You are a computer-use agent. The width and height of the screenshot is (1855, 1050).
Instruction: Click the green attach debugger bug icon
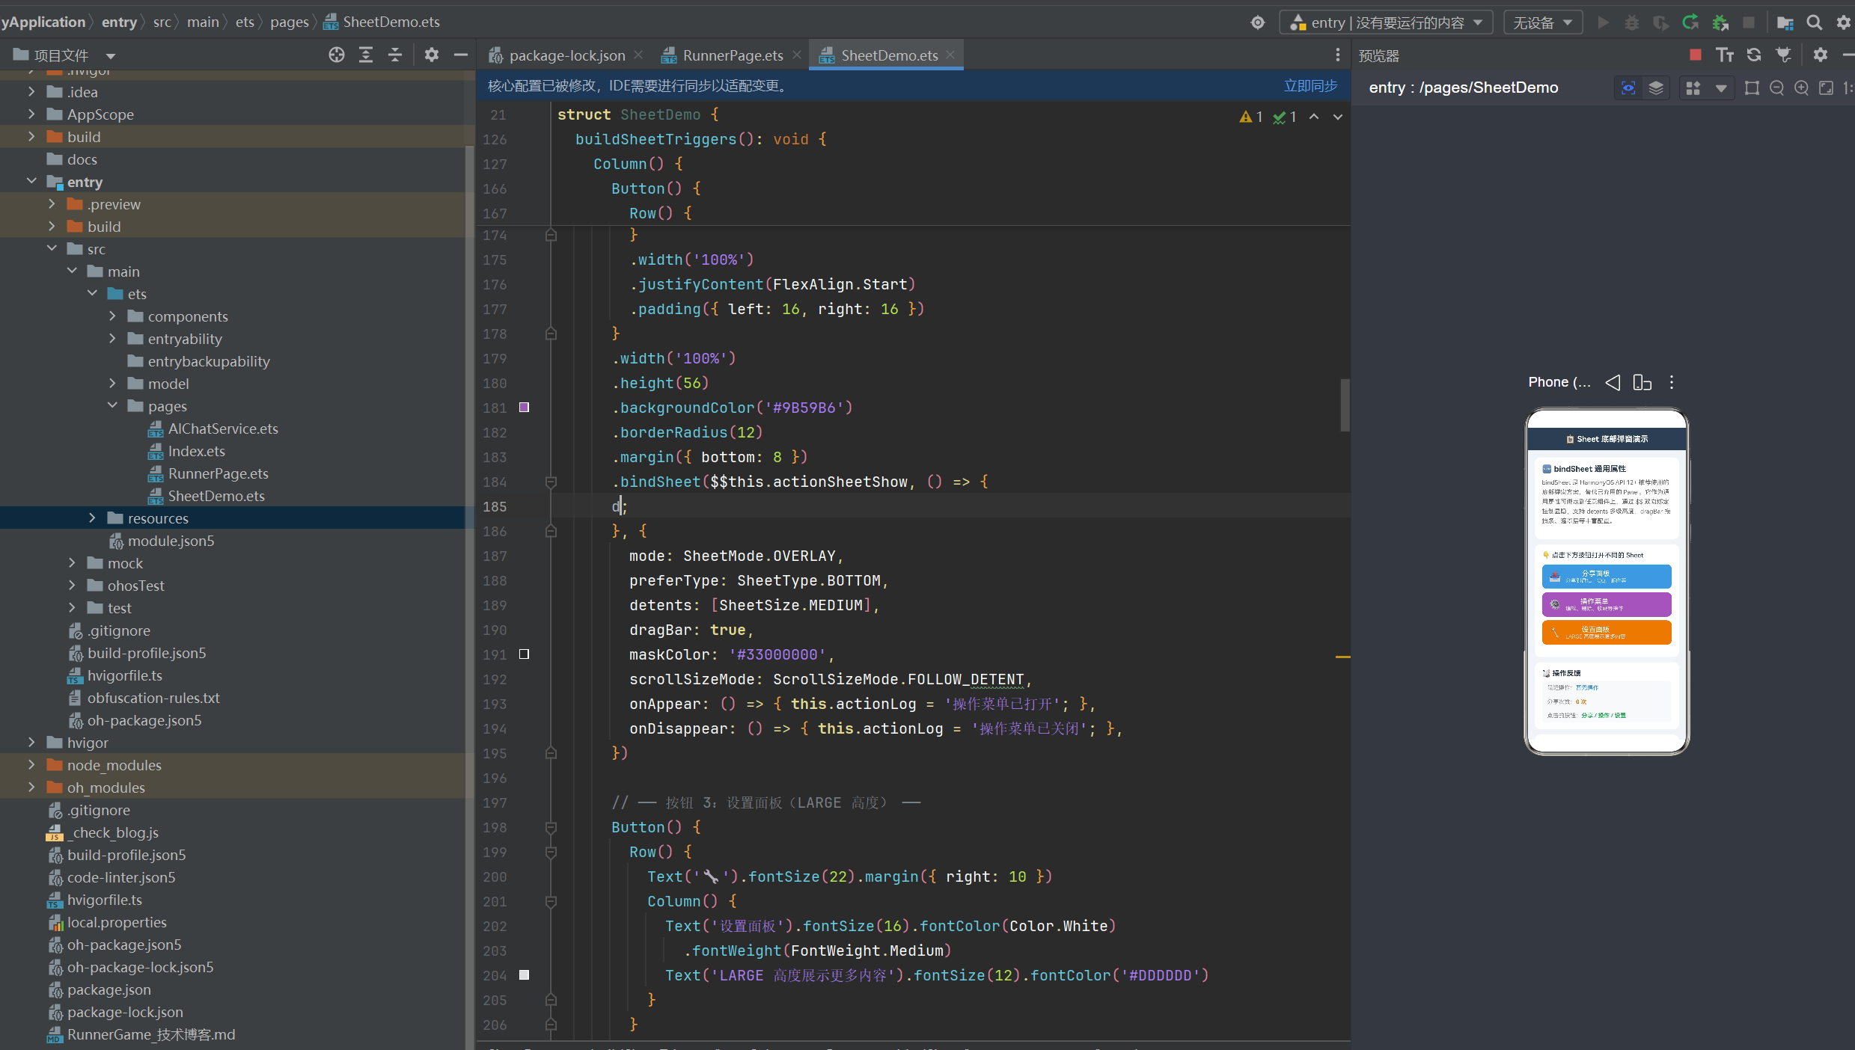1720,22
